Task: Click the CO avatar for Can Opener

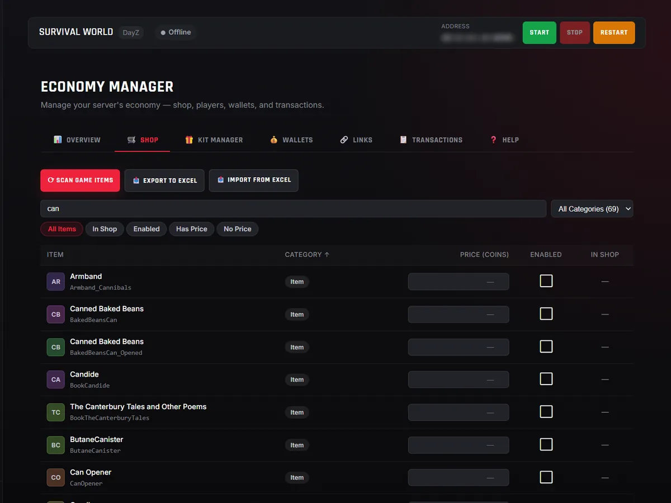Action: [x=56, y=477]
